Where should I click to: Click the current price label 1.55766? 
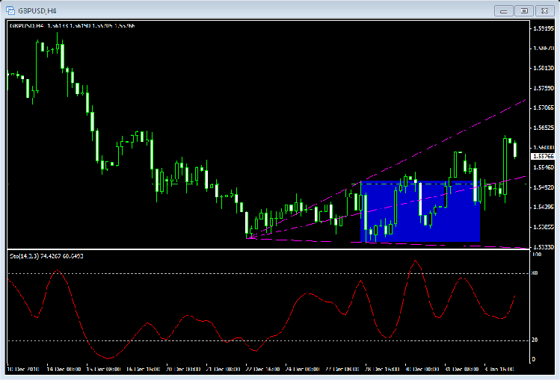pyautogui.click(x=542, y=157)
